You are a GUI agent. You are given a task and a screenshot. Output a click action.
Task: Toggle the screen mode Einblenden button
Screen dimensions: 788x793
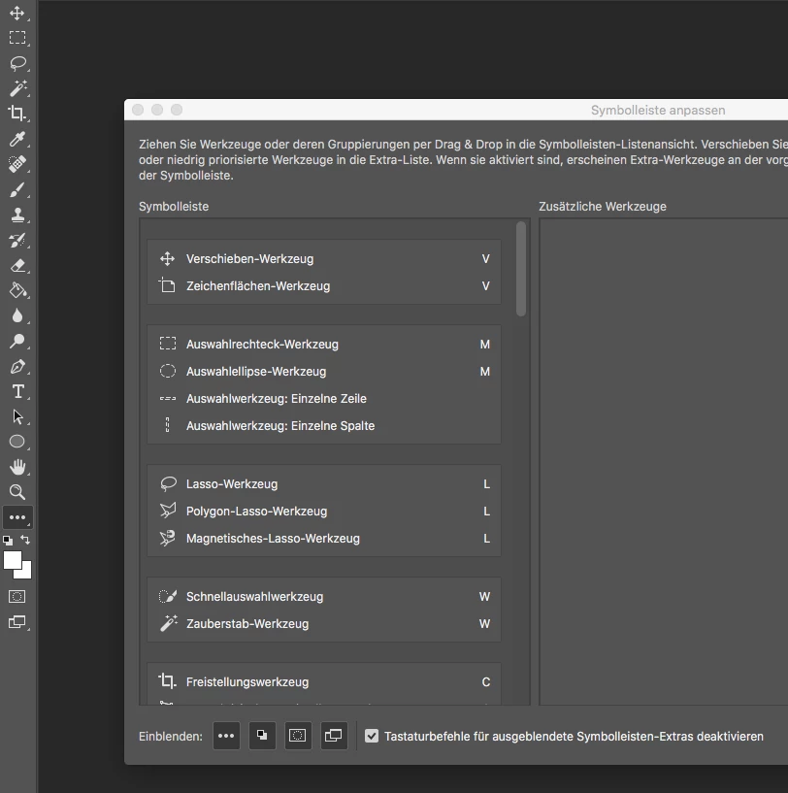[333, 736]
